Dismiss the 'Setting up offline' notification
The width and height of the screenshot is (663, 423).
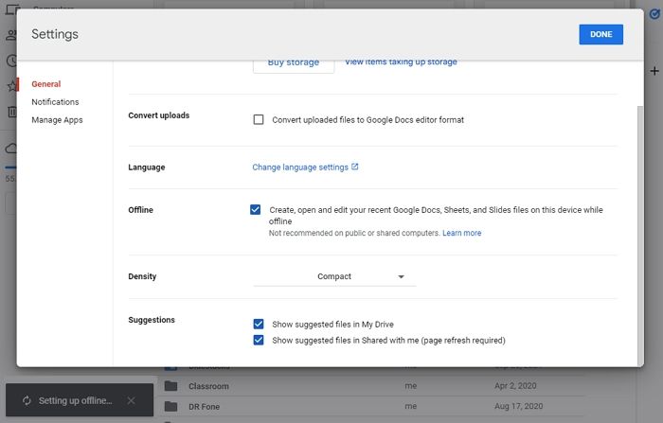(131, 400)
